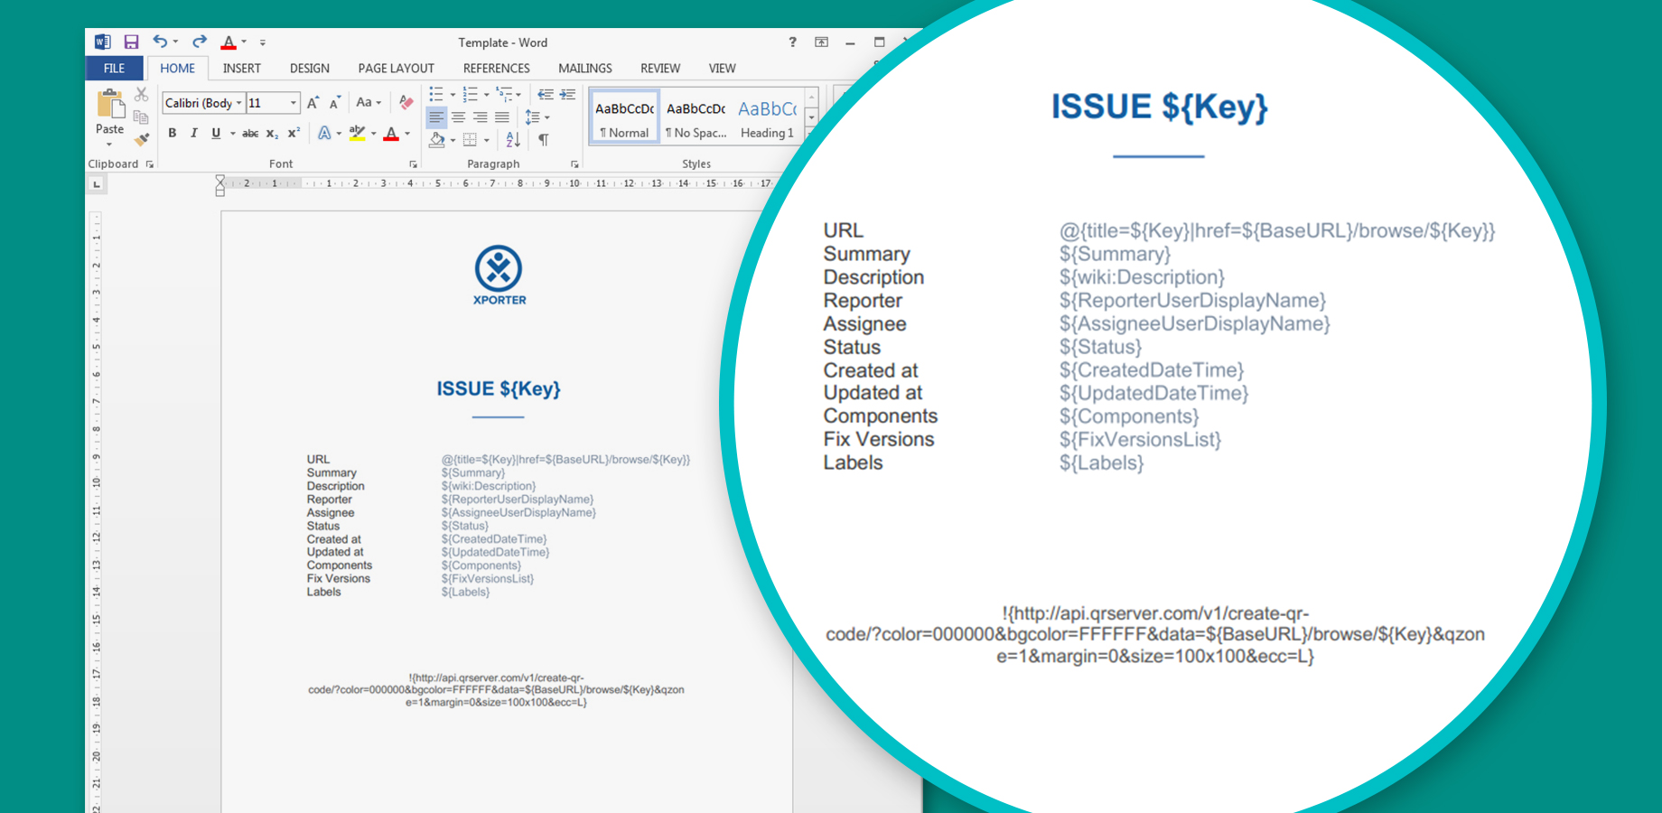Insert a numbered list
This screenshot has width=1662, height=813.
[470, 95]
